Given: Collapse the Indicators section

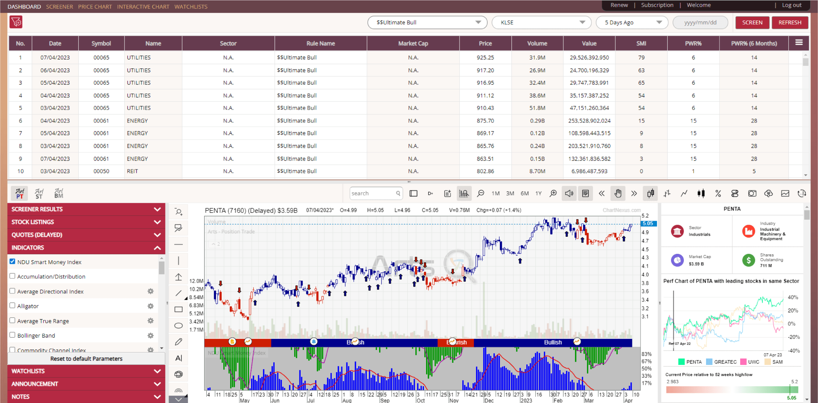Looking at the screenshot, I should click(86, 247).
